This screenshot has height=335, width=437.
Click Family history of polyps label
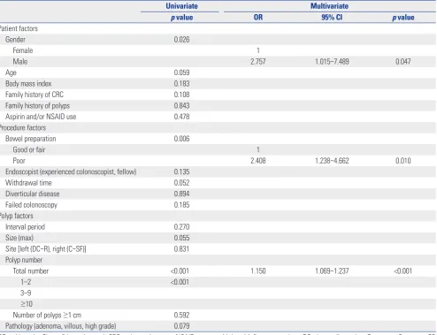[x=37, y=106]
